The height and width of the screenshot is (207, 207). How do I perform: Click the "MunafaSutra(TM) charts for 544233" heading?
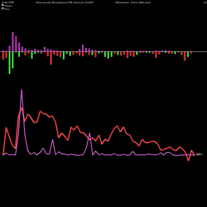point(73,2)
